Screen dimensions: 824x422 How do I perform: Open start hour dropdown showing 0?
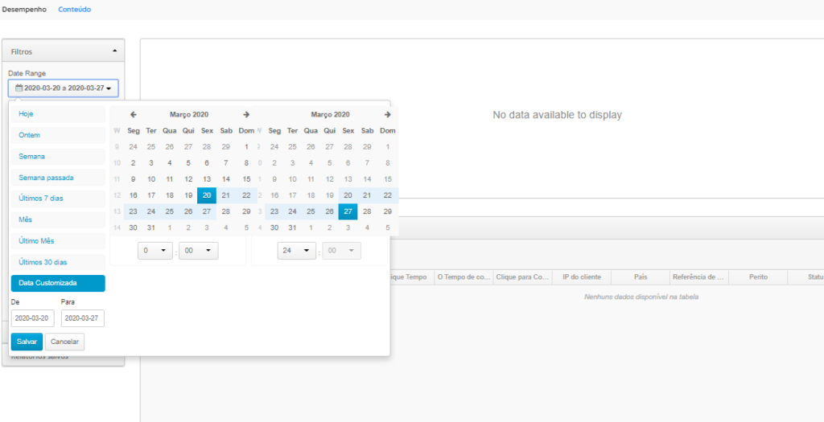[155, 251]
